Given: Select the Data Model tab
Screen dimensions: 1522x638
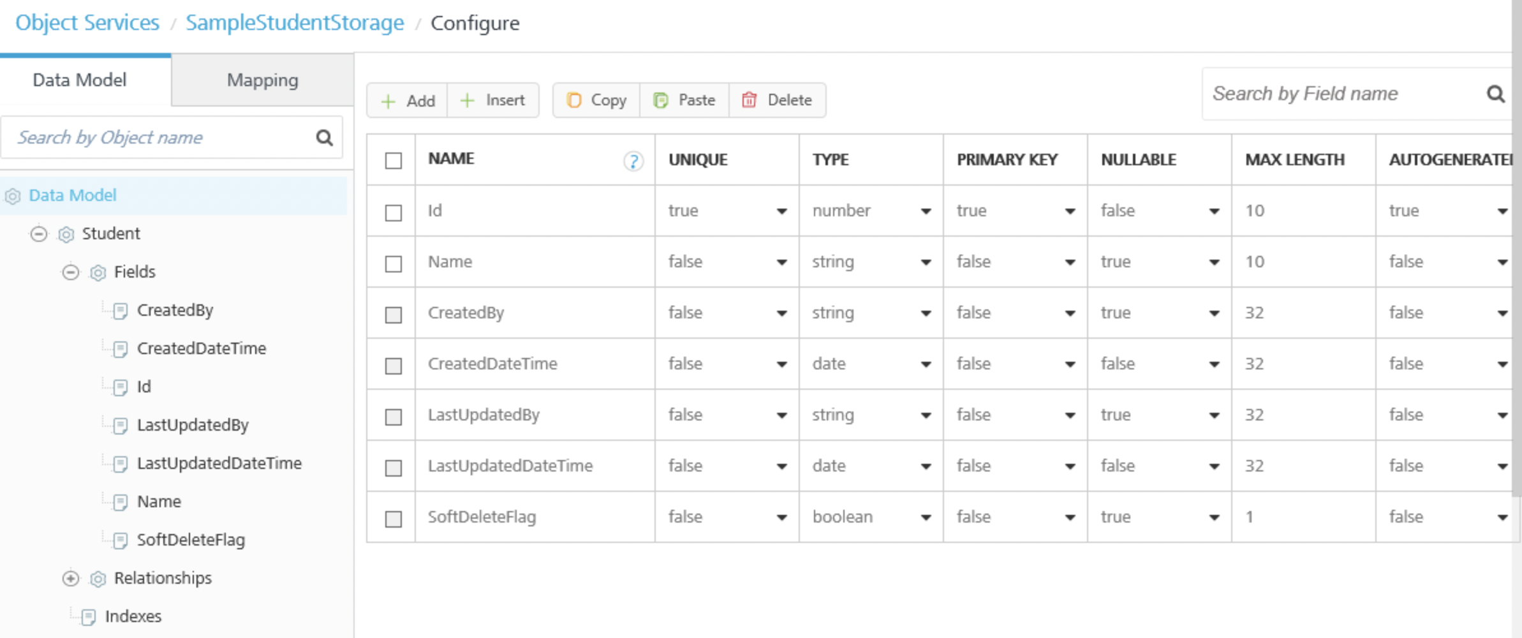Looking at the screenshot, I should [80, 80].
